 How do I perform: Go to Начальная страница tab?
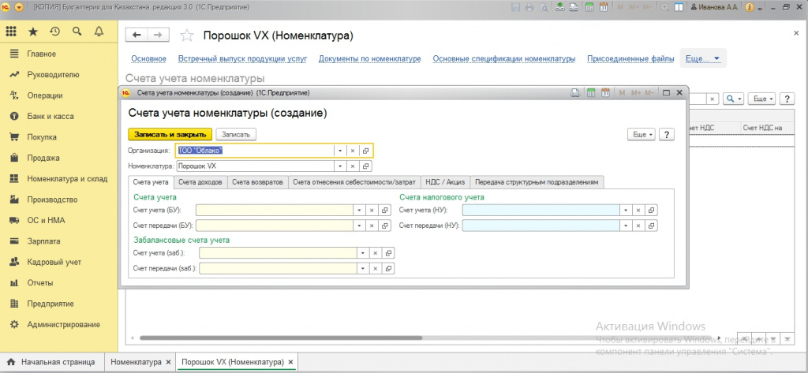(50, 361)
